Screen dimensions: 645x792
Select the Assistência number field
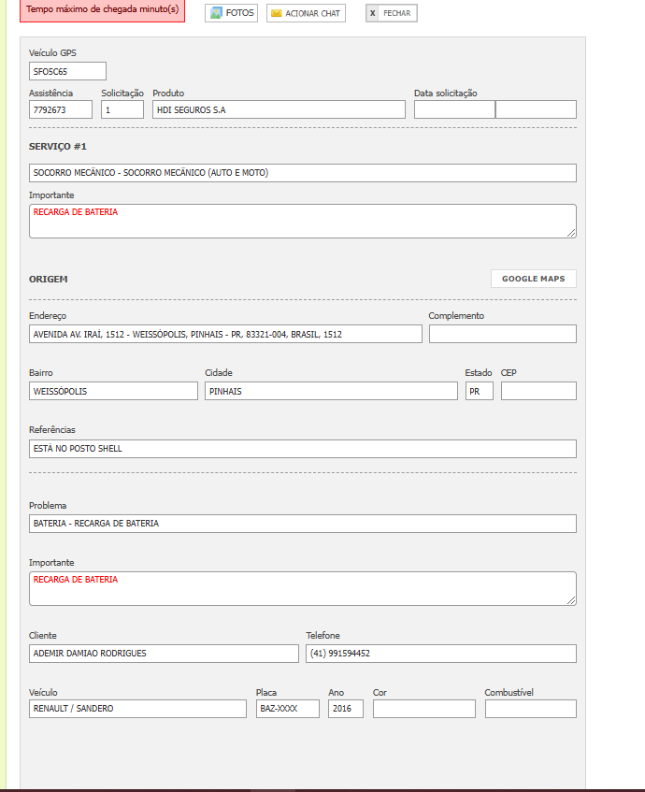click(61, 109)
